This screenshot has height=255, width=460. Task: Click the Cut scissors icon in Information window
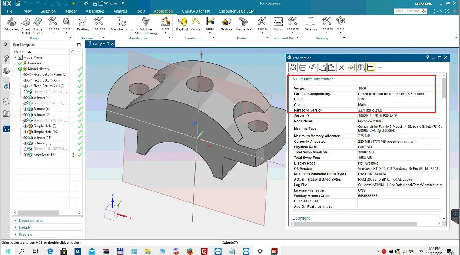coord(312,67)
